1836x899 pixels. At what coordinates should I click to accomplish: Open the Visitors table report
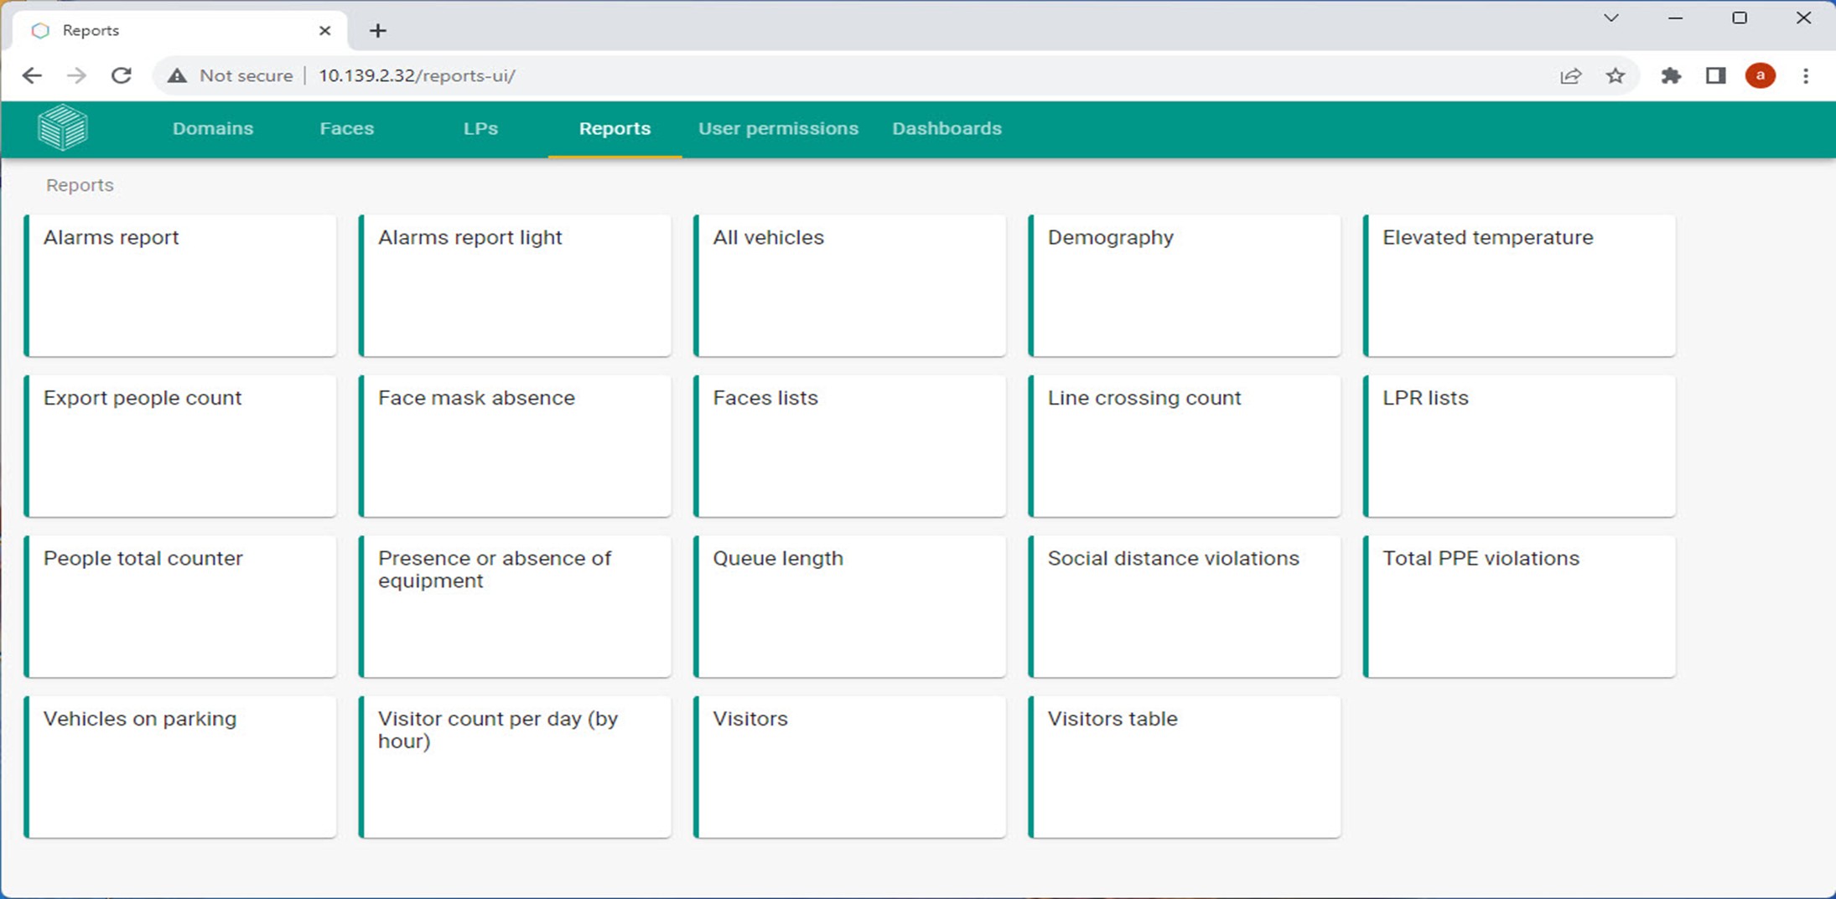(x=1184, y=766)
